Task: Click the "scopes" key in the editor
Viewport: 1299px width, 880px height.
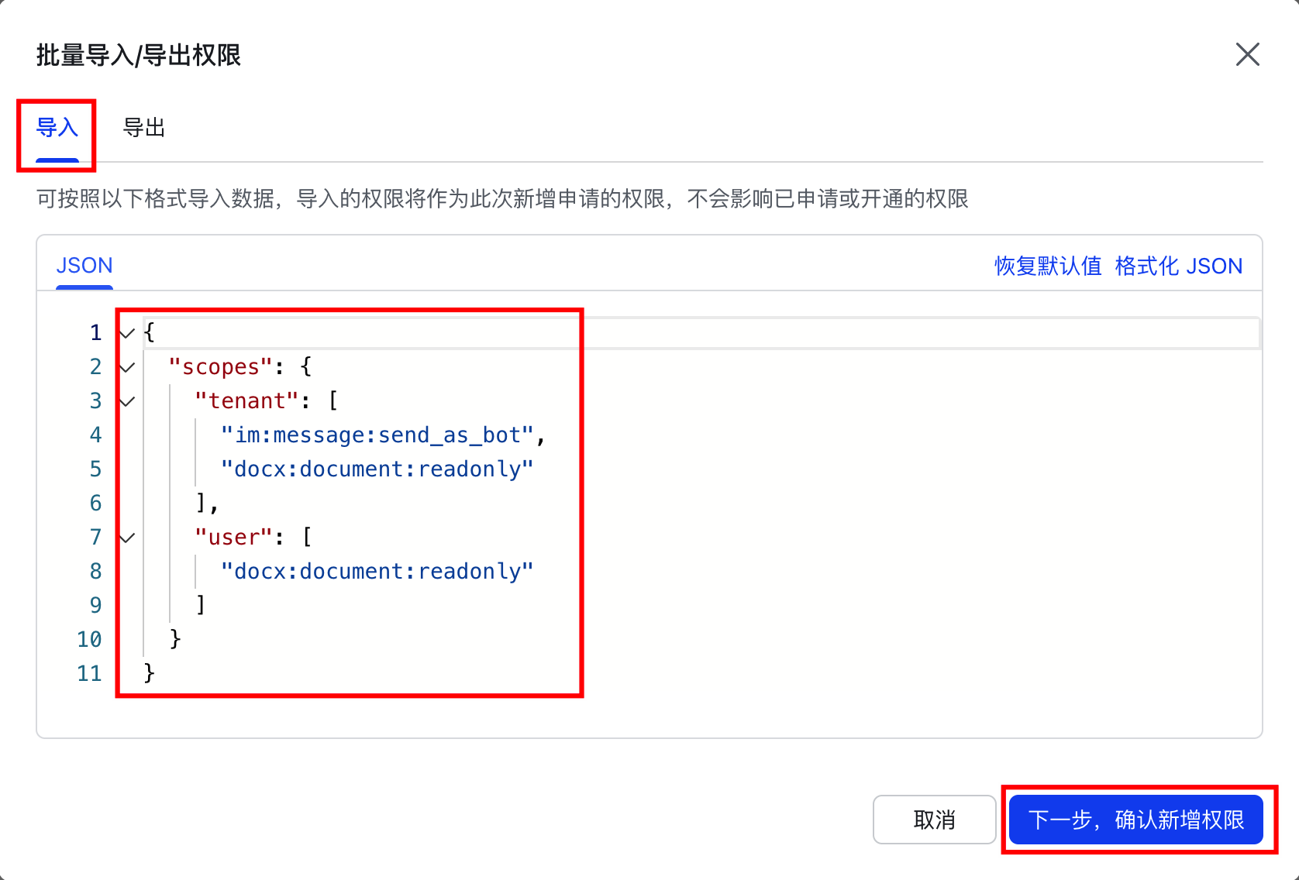Action: pyautogui.click(x=221, y=366)
